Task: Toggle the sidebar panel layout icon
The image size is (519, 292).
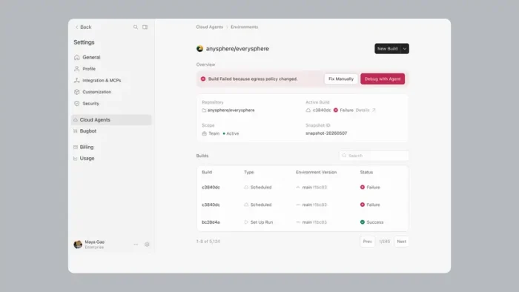Action: tap(145, 27)
